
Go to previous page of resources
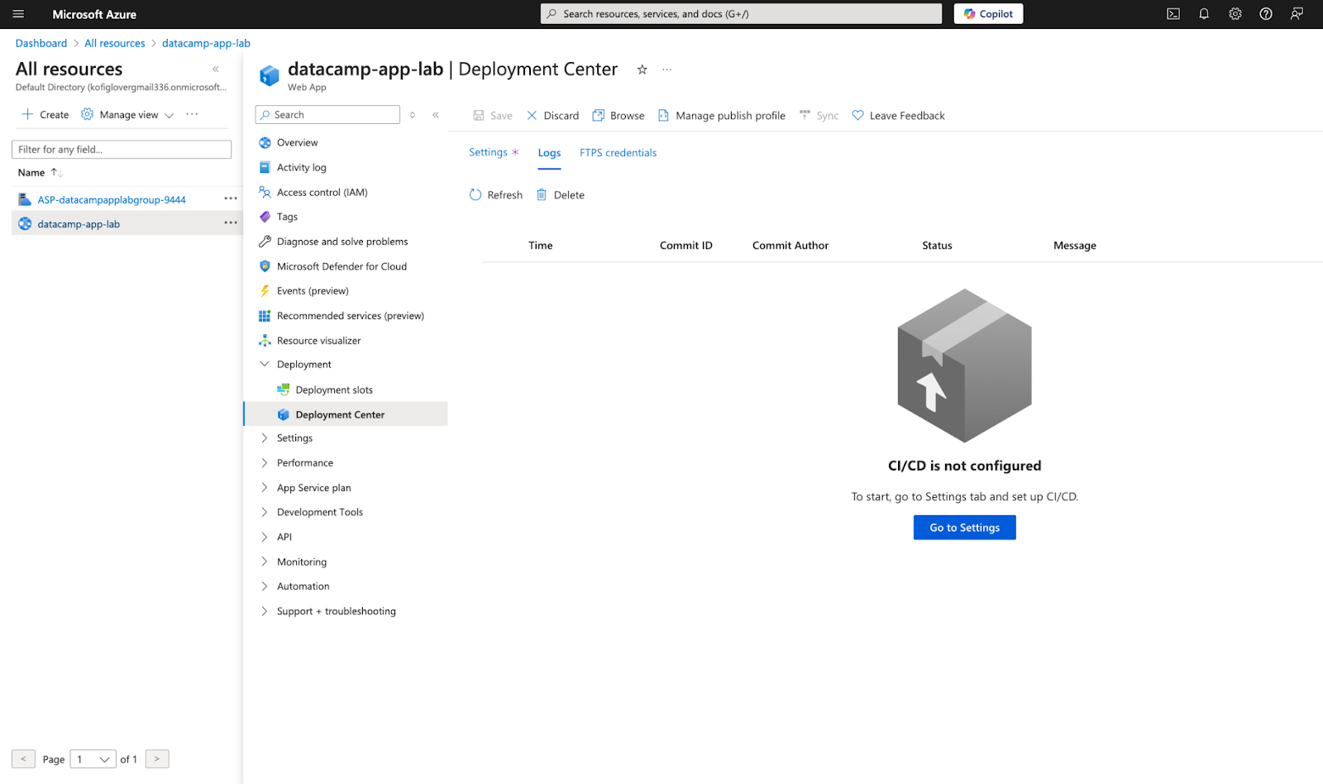23,759
